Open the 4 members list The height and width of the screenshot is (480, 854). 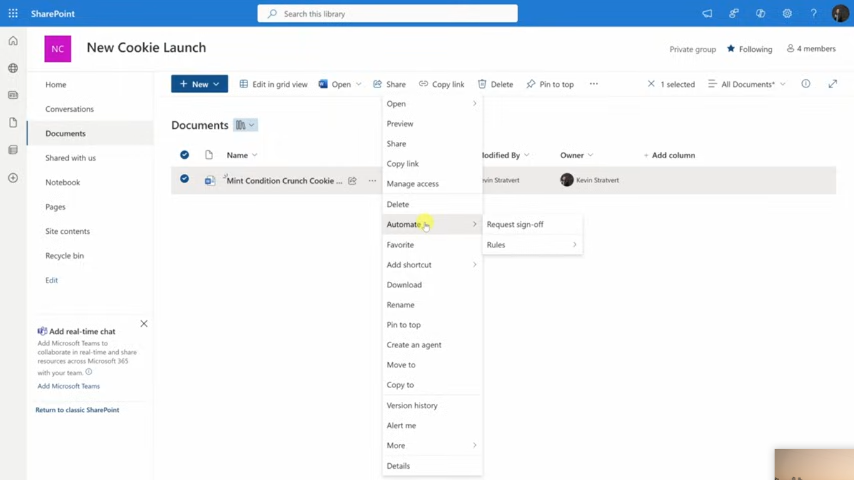811,49
